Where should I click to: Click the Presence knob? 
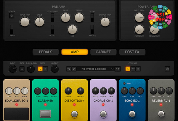pyautogui.click(x=139, y=29)
